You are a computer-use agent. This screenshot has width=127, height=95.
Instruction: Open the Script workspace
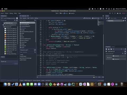(x=66, y=13)
